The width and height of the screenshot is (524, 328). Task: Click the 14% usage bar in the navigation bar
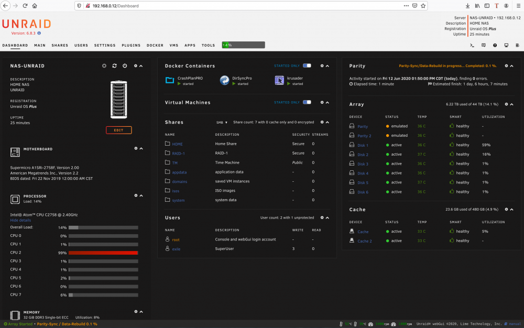coord(243,45)
